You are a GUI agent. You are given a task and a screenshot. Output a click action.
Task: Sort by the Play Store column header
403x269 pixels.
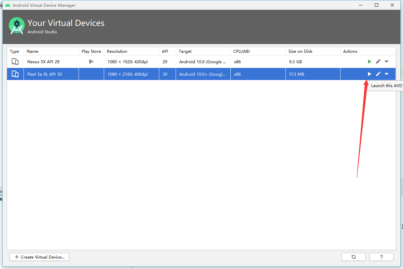(91, 51)
